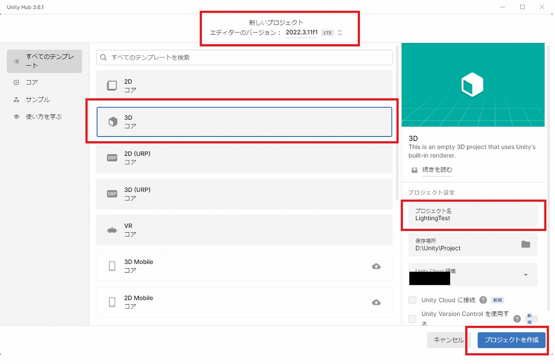This screenshot has width=555, height=364.
Task: Open help icon beside Unity Version Control
Action: pos(517,319)
